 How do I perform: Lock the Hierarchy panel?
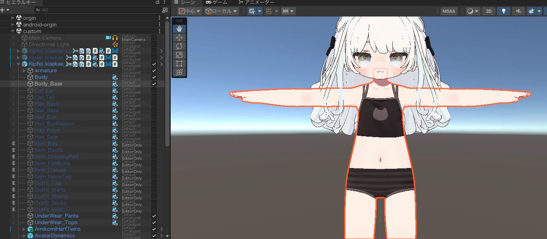[x=157, y=2]
